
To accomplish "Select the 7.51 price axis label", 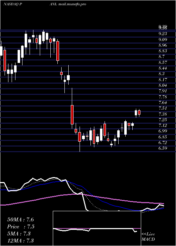I will (x=163, y=108).
